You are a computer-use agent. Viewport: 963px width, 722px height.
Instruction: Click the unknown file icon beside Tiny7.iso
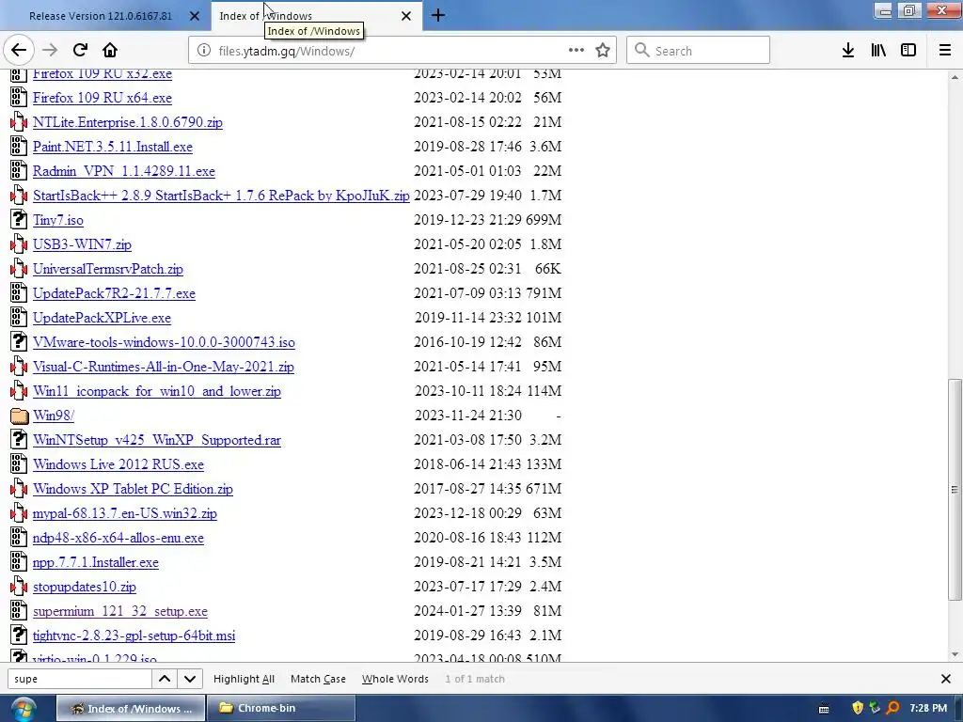click(x=19, y=220)
